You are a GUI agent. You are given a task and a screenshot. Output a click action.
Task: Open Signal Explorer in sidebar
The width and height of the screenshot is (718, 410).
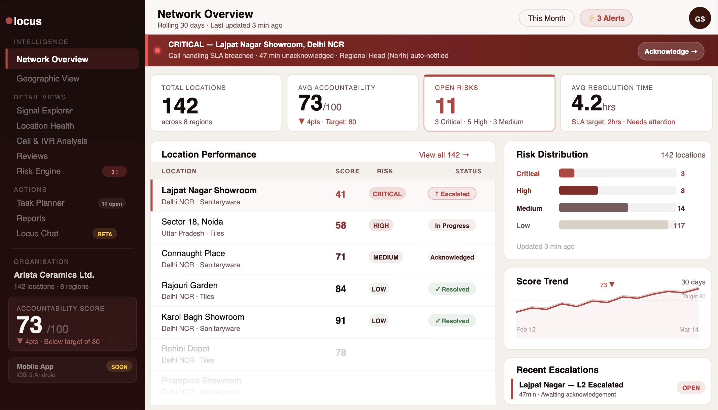tap(45, 111)
